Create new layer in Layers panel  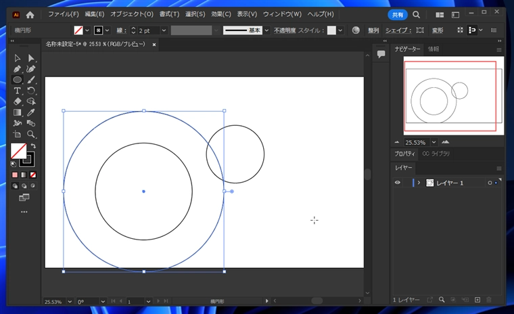pyautogui.click(x=477, y=300)
